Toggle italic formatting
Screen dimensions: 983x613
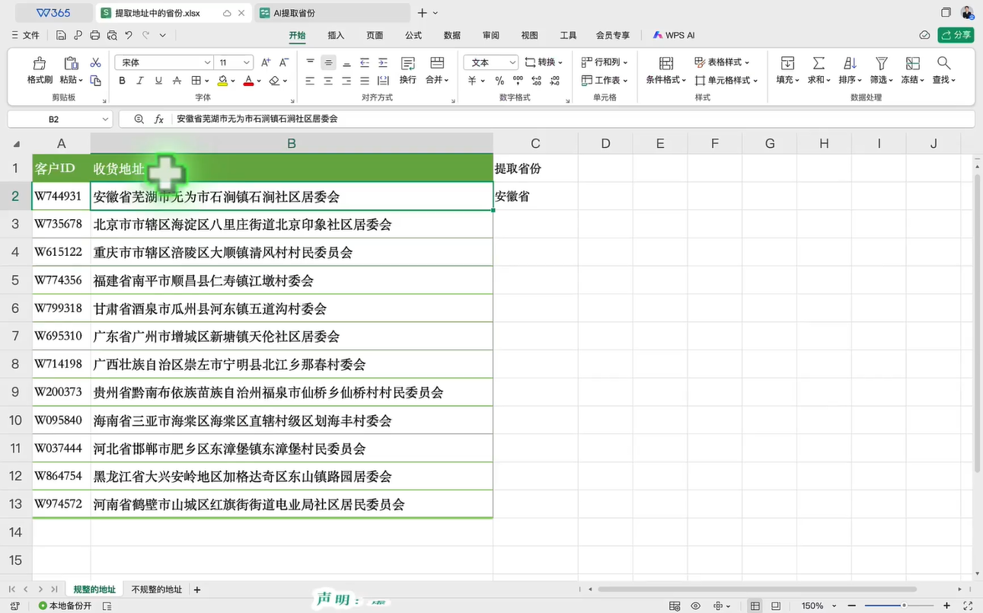140,81
